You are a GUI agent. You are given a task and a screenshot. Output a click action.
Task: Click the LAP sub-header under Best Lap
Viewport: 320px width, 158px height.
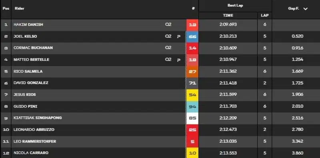tap(265, 16)
